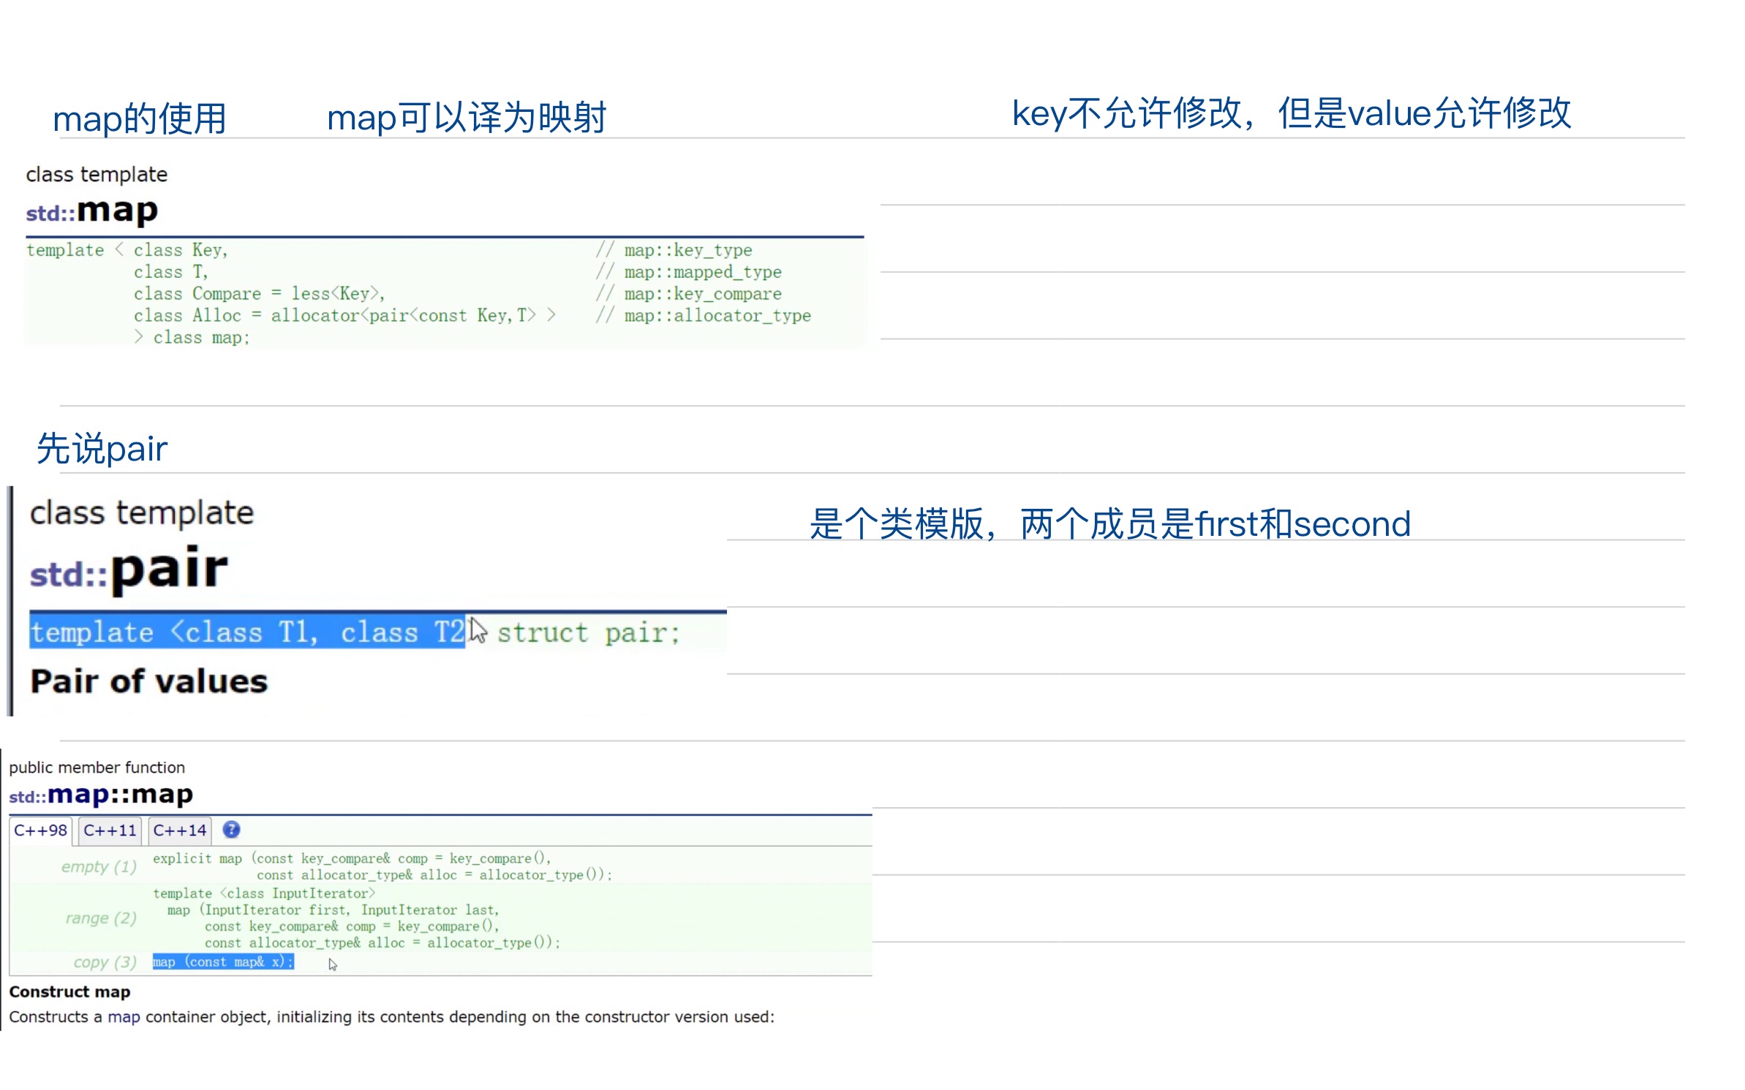Click the 'empty (1)' constructor label
The image size is (1745, 1090).
(x=99, y=866)
